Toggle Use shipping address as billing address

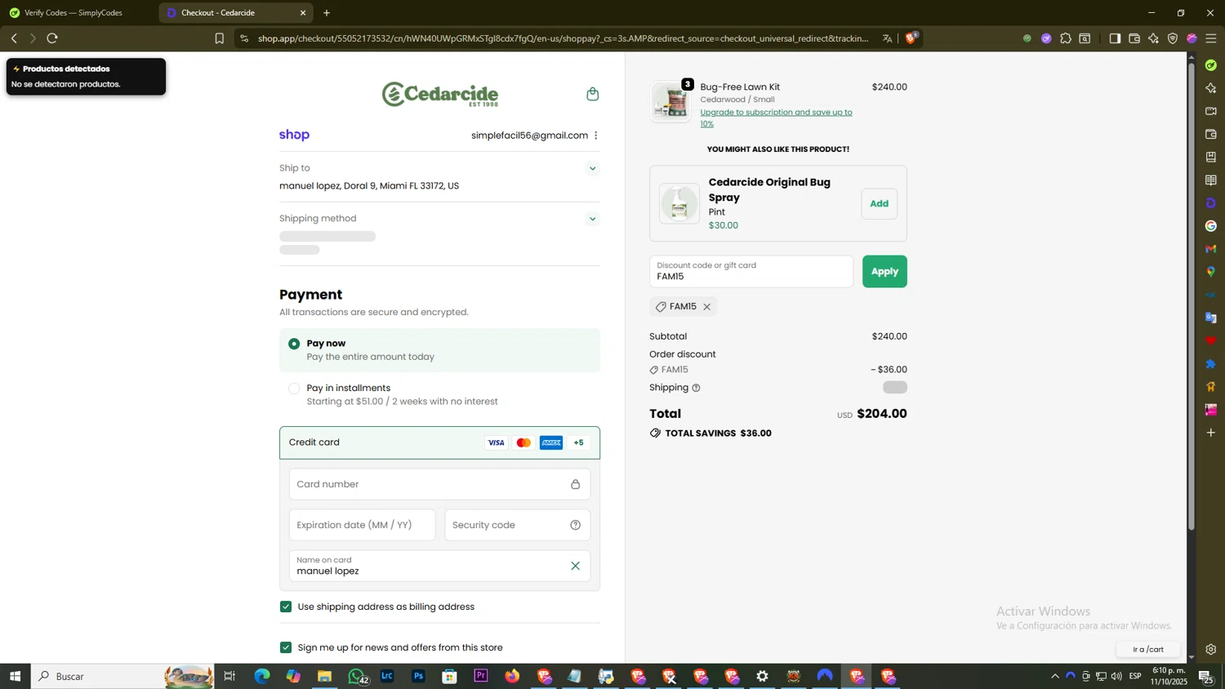pos(286,607)
